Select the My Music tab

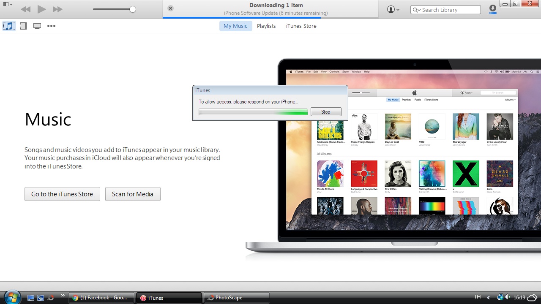(235, 26)
